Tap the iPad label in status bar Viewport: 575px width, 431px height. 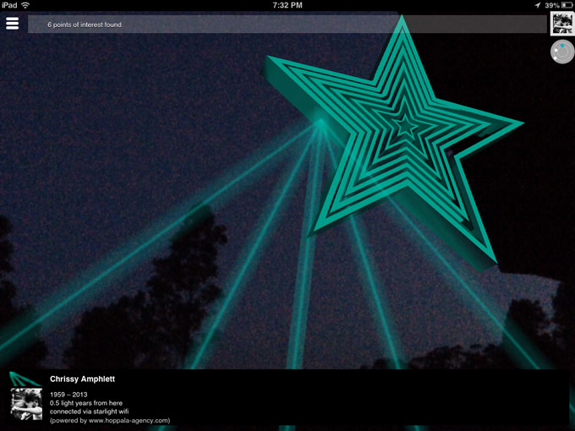point(10,5)
